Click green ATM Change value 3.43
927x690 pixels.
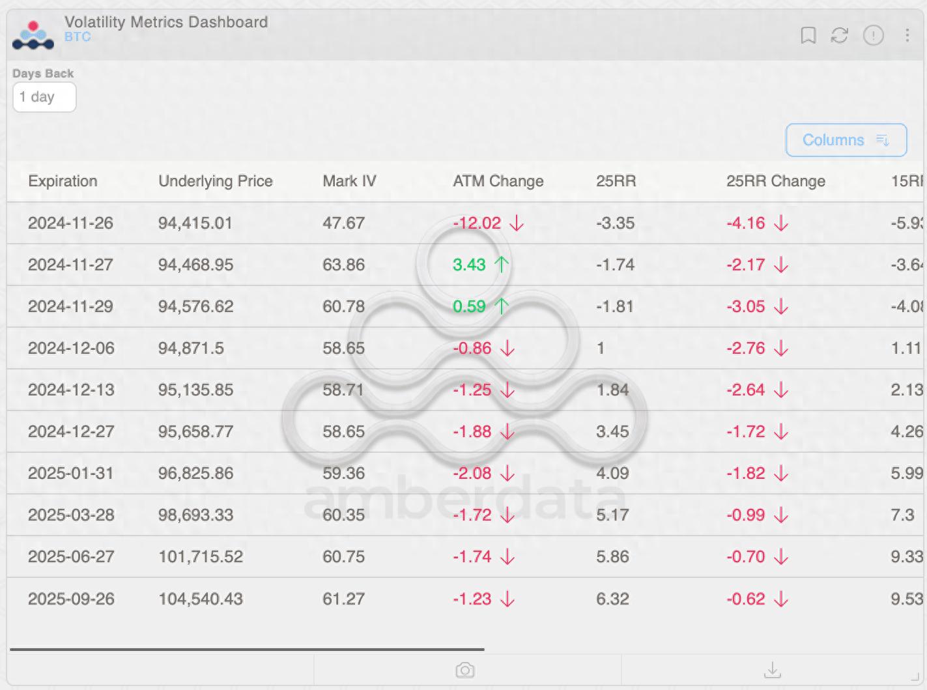tap(469, 265)
